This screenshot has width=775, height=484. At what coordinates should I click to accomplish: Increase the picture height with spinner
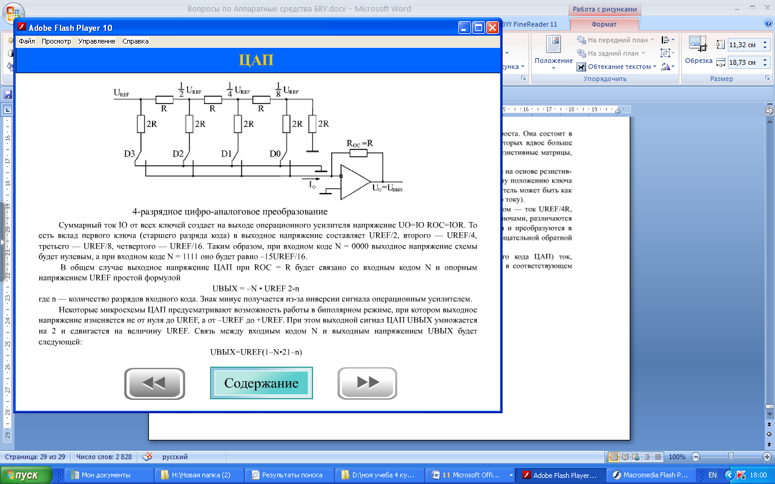(766, 42)
